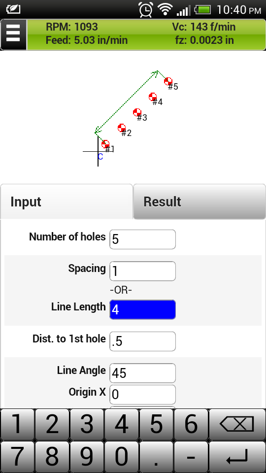Screen dimensions: 266x473
Task: Focus the Spacing input field
Action: [x=142, y=271]
